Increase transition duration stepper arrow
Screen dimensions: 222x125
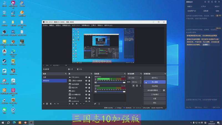pos(140,81)
